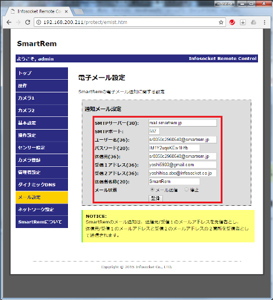Click the 受信1アドレス field
This screenshot has width=273, height=300.
pos(183,165)
